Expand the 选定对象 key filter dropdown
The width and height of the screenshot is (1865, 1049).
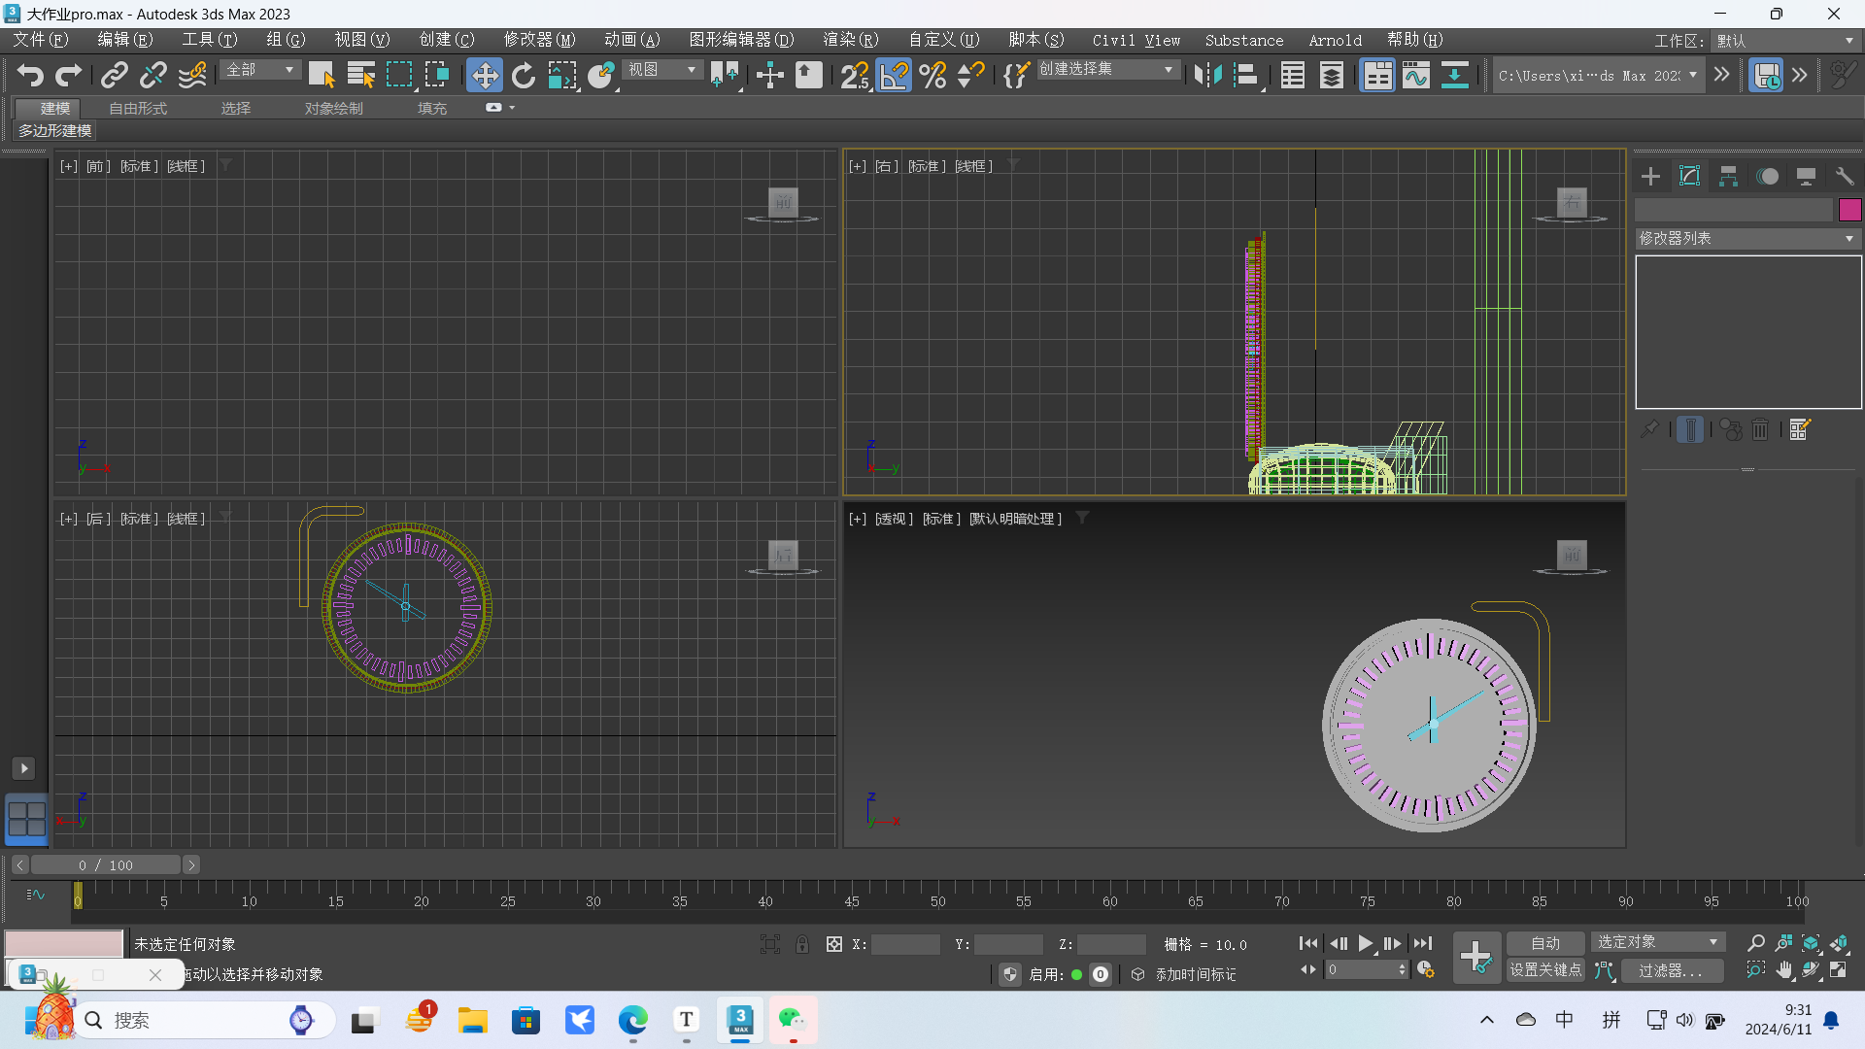click(x=1658, y=942)
